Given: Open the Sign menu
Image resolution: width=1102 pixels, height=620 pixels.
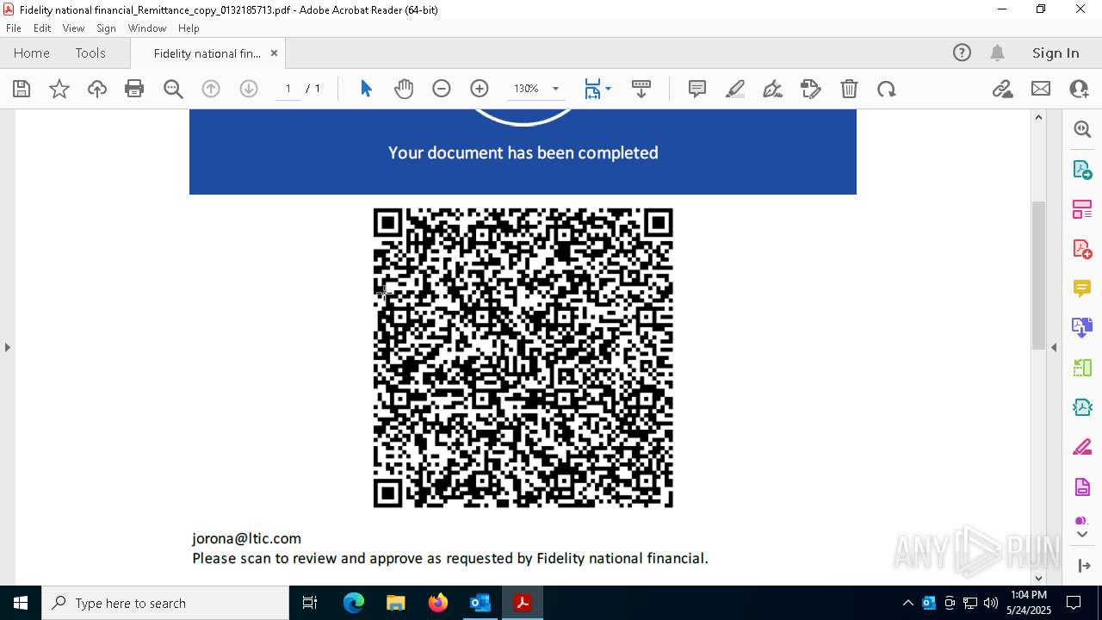Looking at the screenshot, I should [x=106, y=28].
